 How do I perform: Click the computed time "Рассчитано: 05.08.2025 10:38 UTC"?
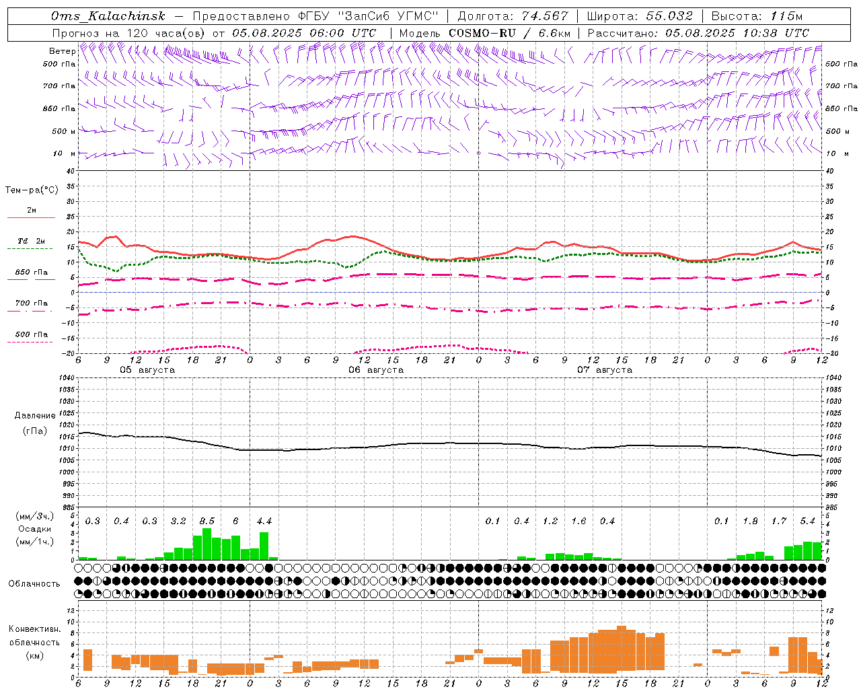point(698,33)
